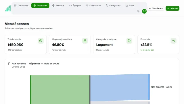Select the Dépenses tab

(40, 5)
